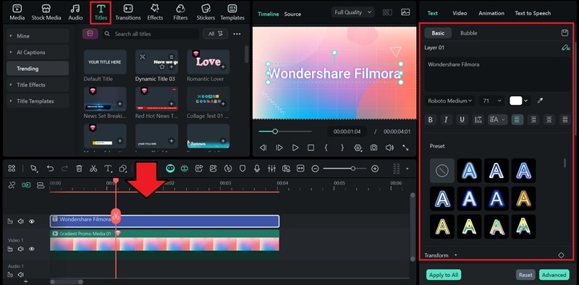Screen dimensions: 579x285
Task: Split clip with the scissors toolbar icon
Action: click(93, 169)
